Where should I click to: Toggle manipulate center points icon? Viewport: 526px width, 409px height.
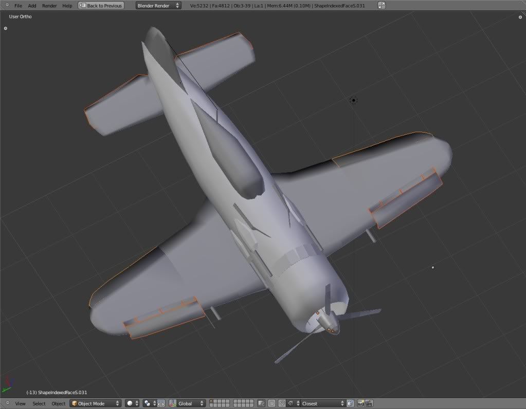[161, 403]
